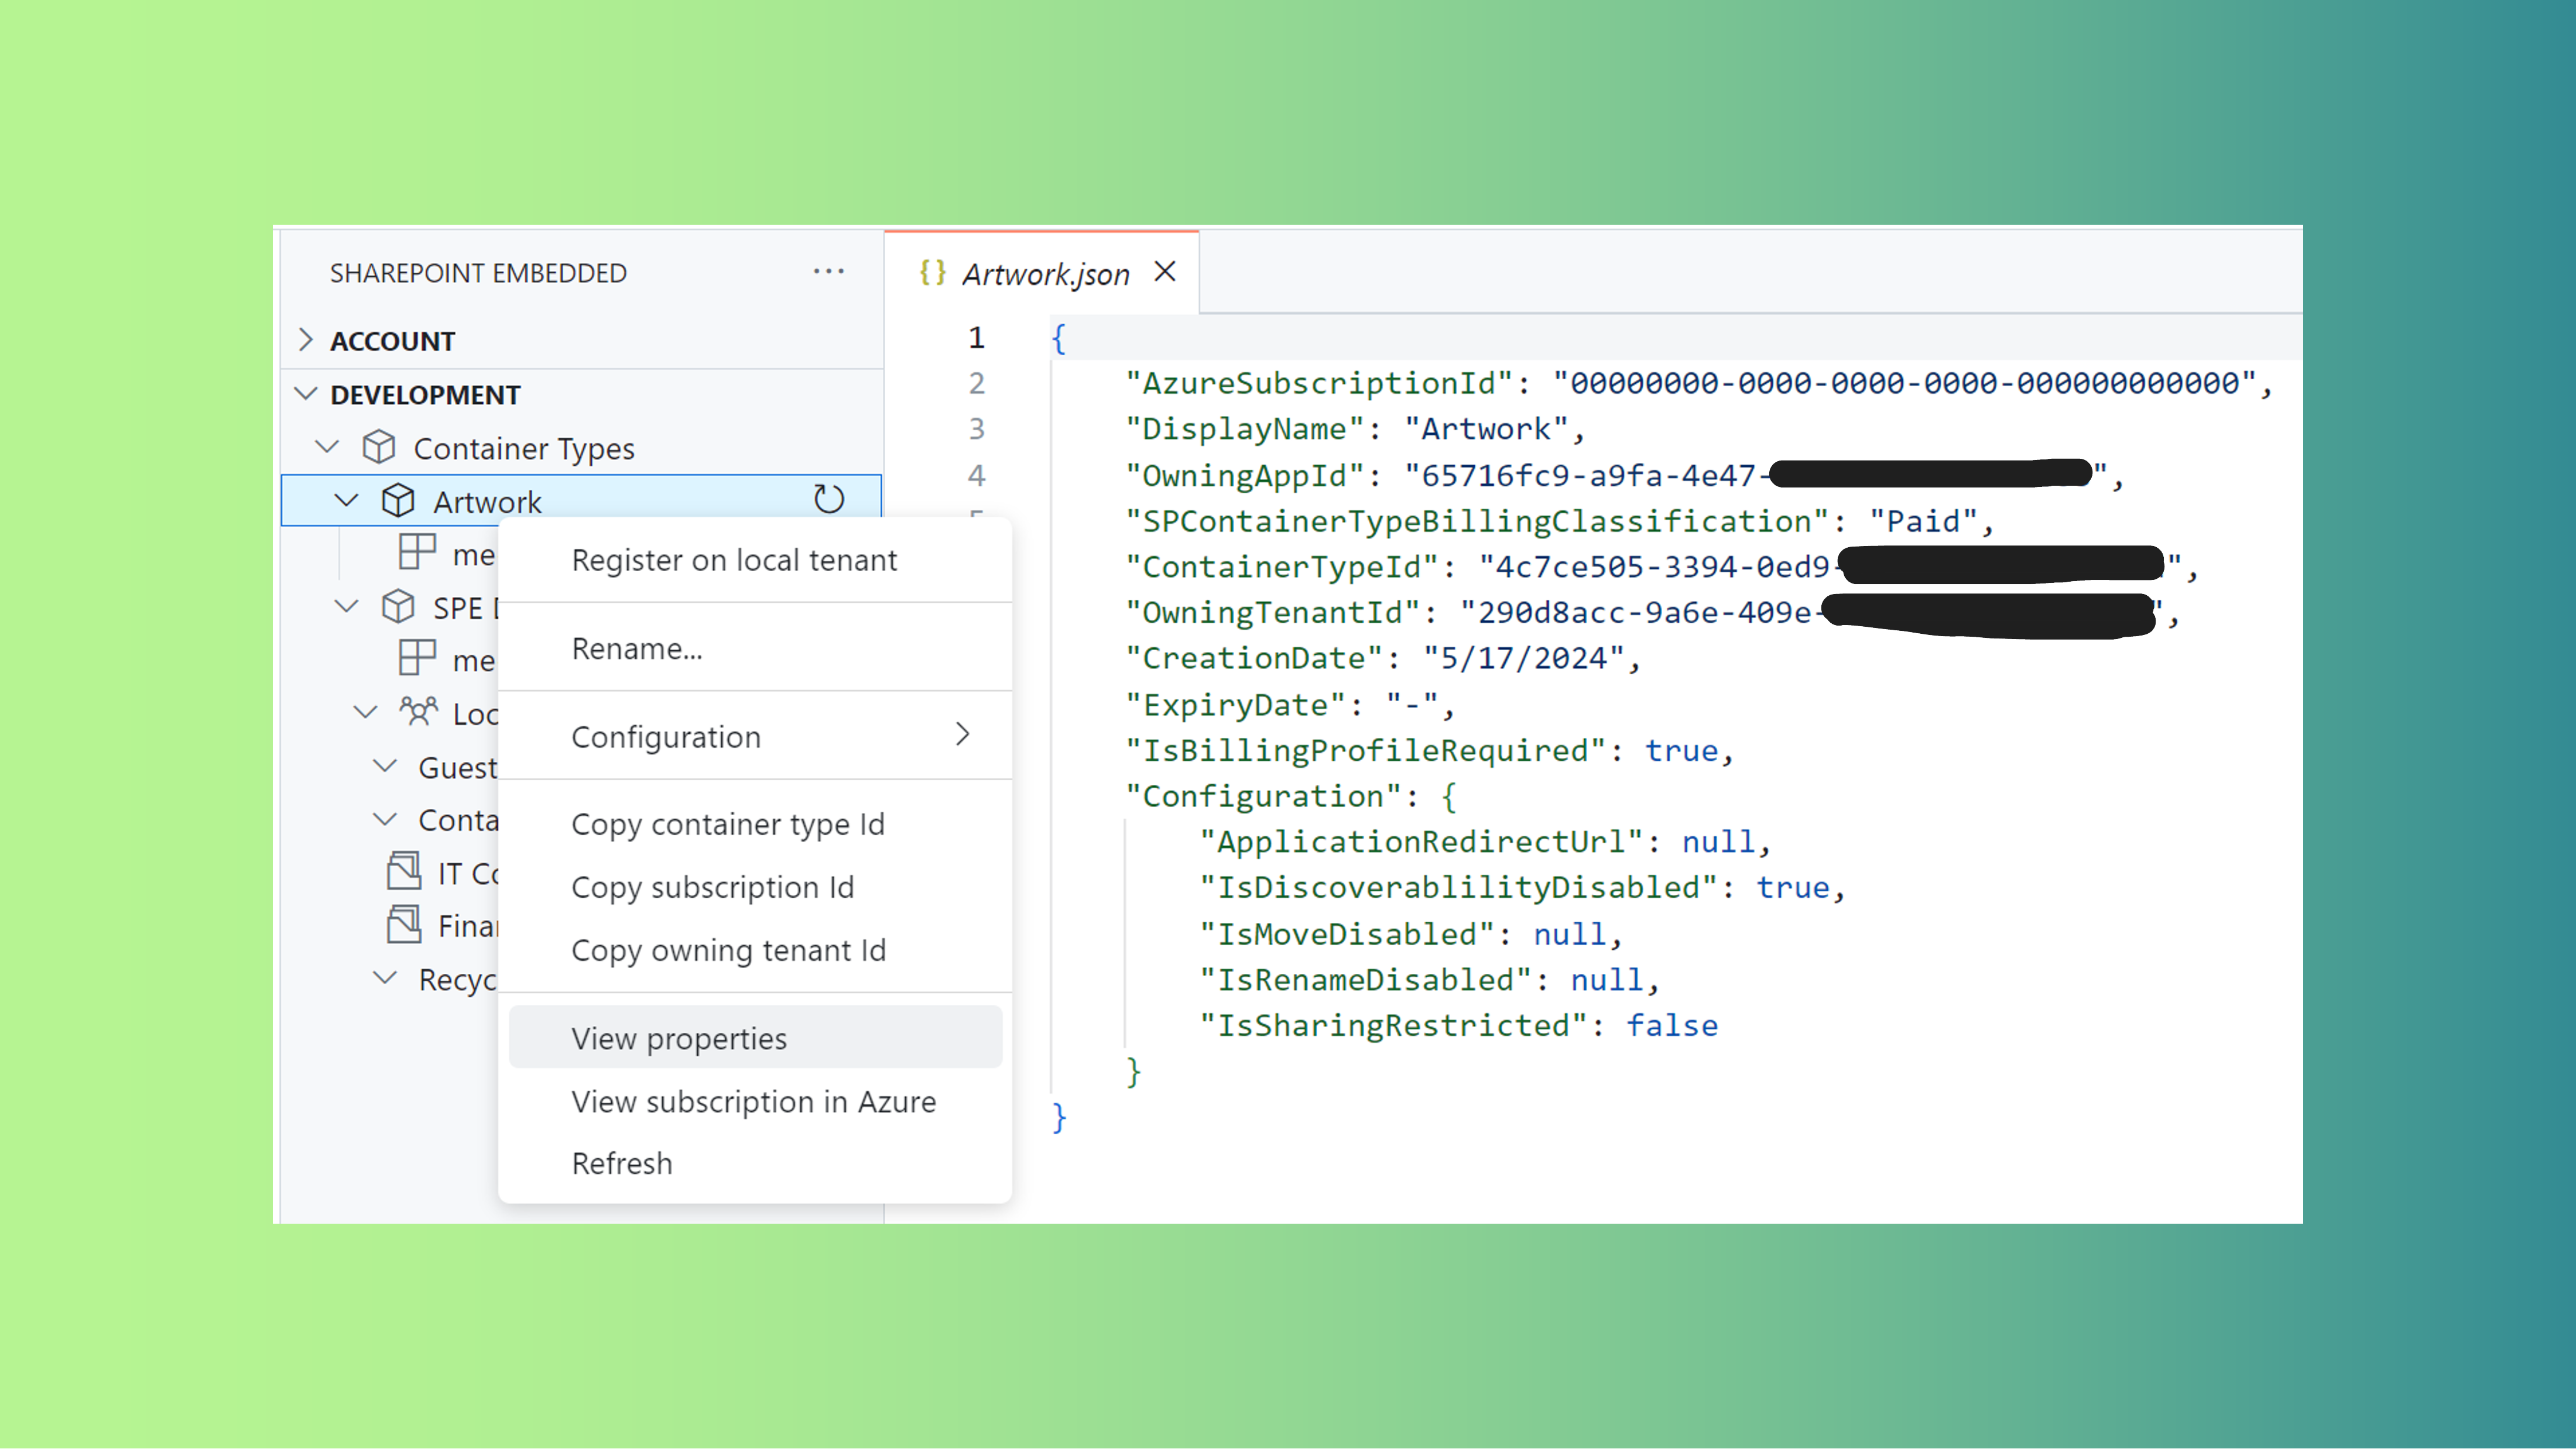Expand the ACCOUNT section
The width and height of the screenshot is (2576, 1449).
click(307, 339)
